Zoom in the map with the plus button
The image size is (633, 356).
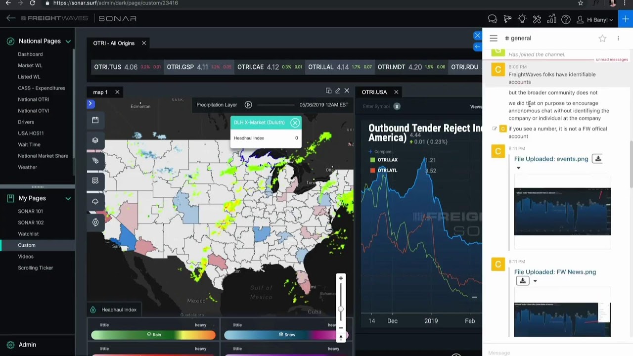coord(341,278)
